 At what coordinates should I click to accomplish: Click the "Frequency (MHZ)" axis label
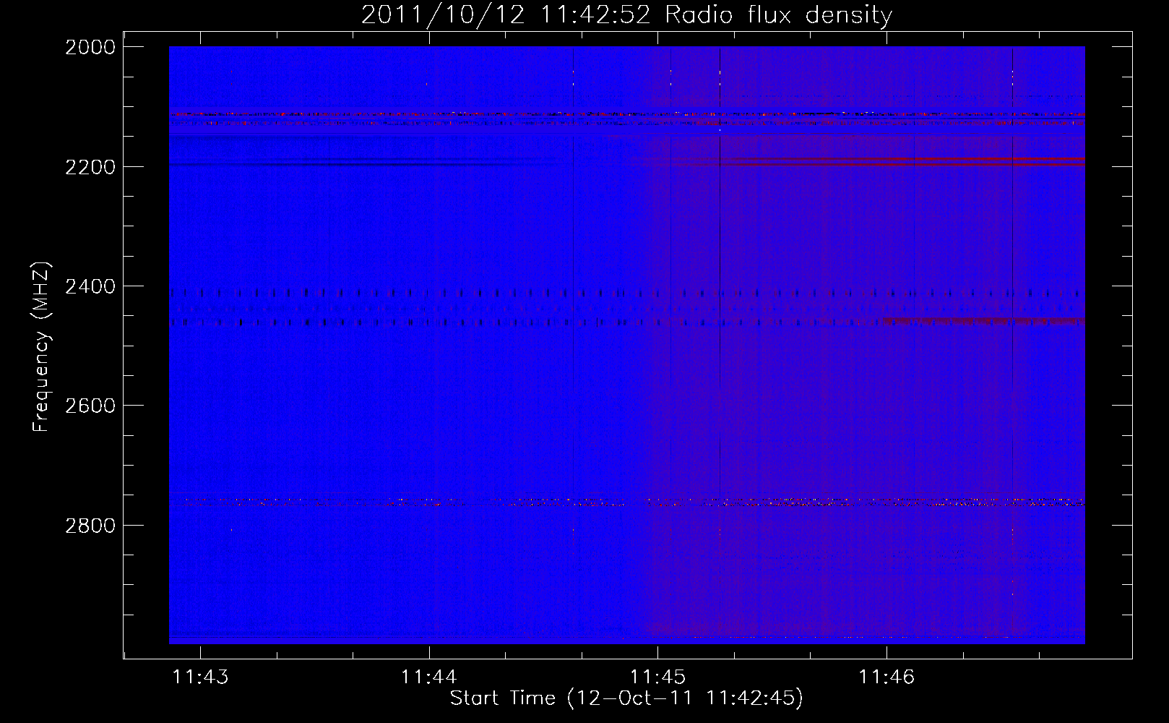click(42, 347)
